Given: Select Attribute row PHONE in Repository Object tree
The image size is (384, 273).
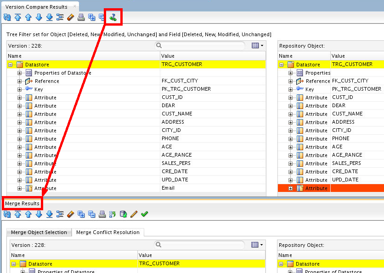Looking at the screenshot, I should pyautogui.click(x=331, y=139).
